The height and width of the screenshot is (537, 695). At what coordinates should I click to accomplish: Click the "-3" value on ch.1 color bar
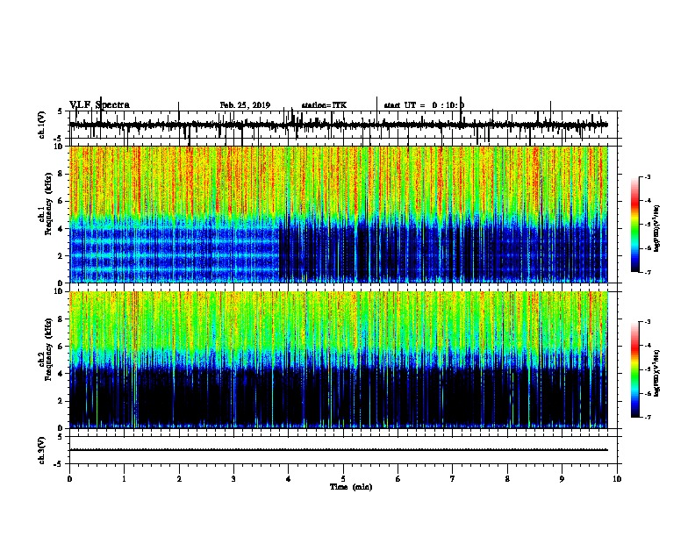647,177
